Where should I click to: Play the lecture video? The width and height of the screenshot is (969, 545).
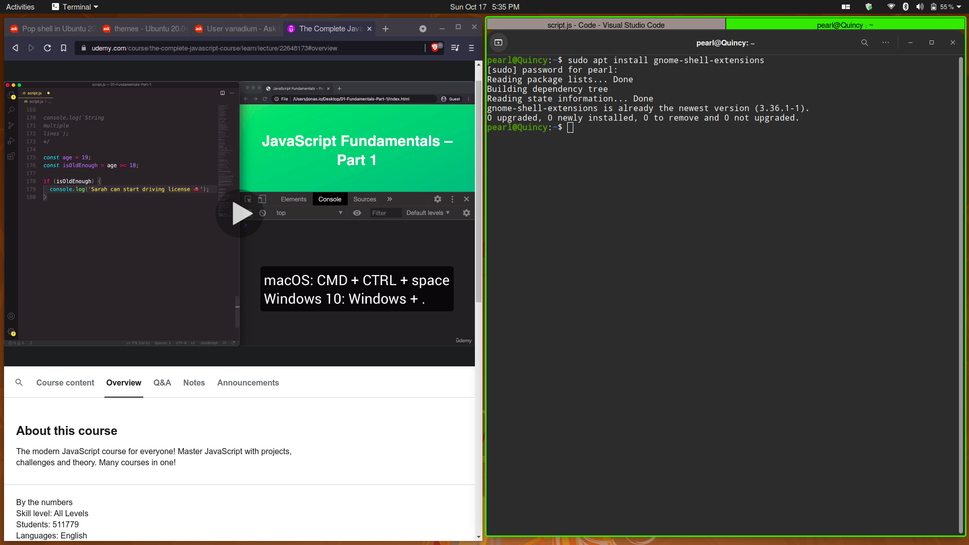240,213
